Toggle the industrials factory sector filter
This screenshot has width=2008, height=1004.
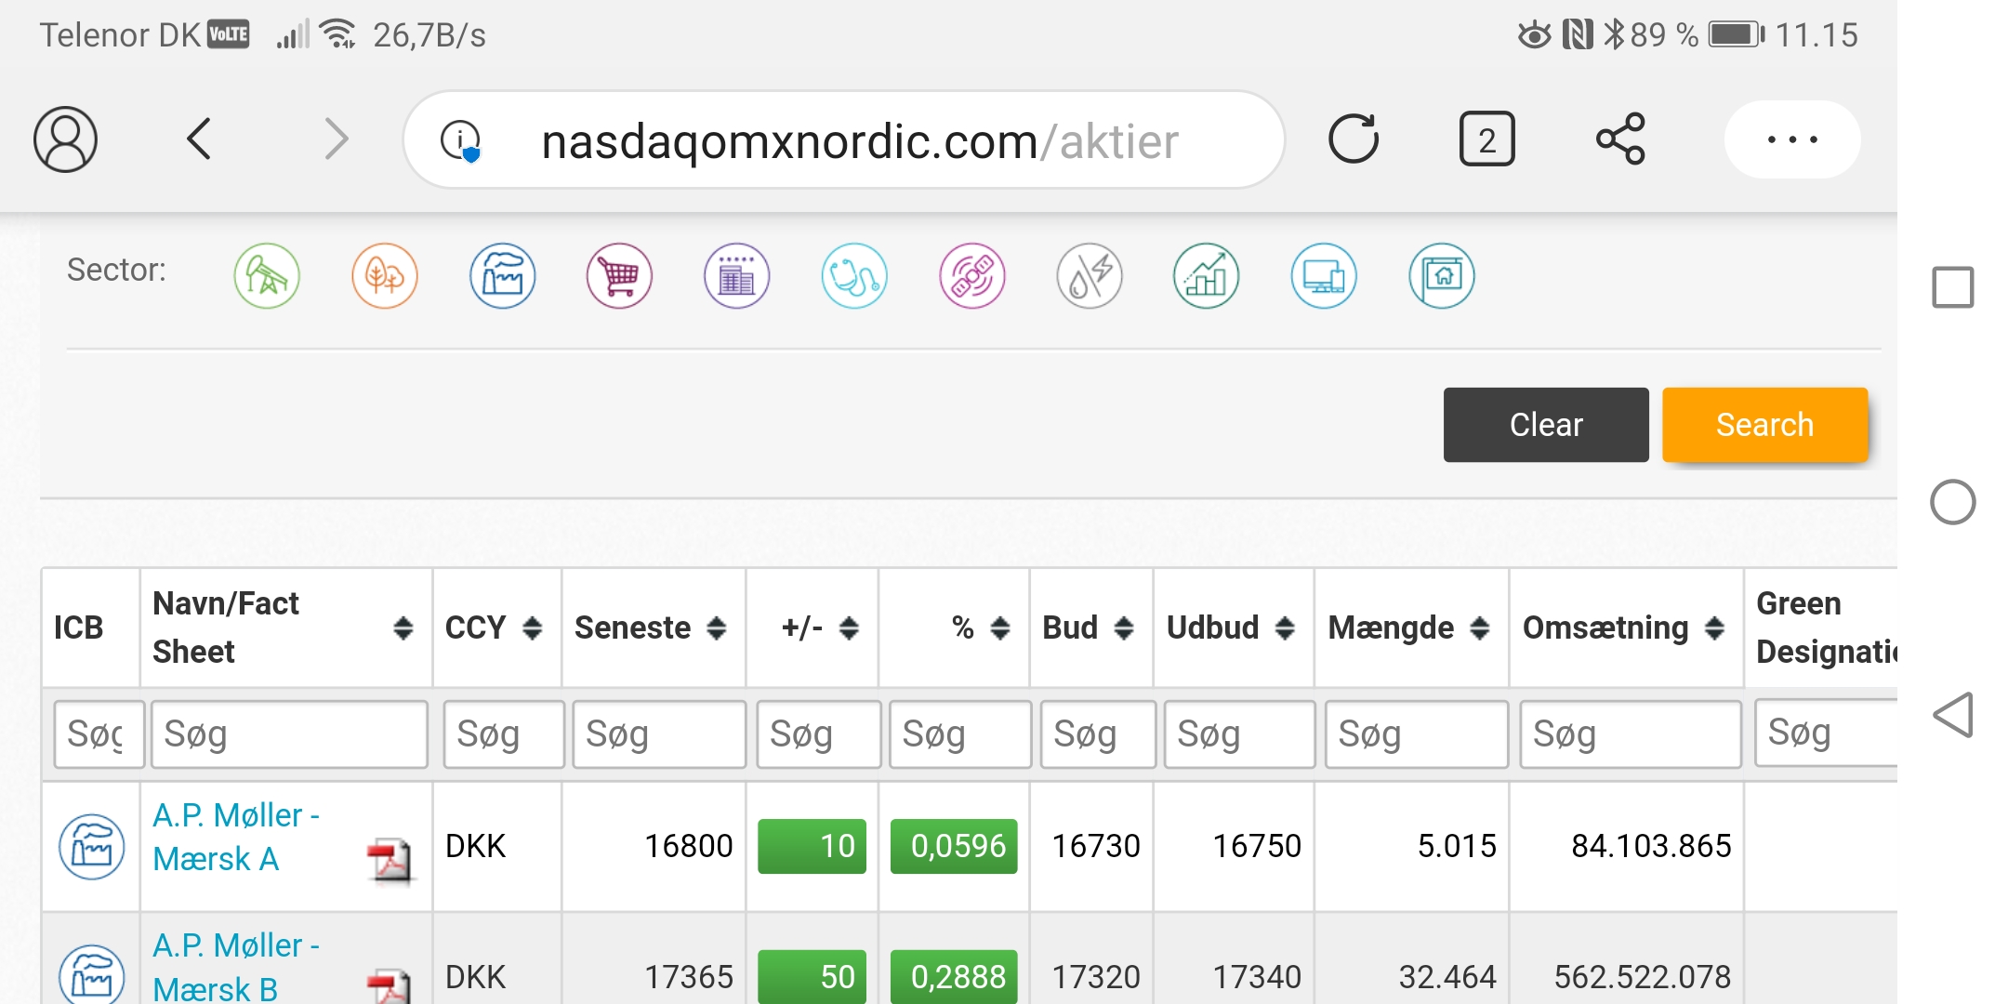[502, 276]
